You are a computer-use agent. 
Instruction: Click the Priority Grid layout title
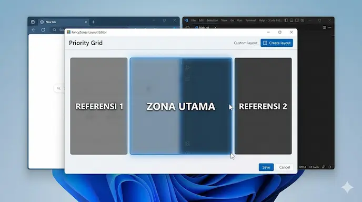tap(86, 43)
